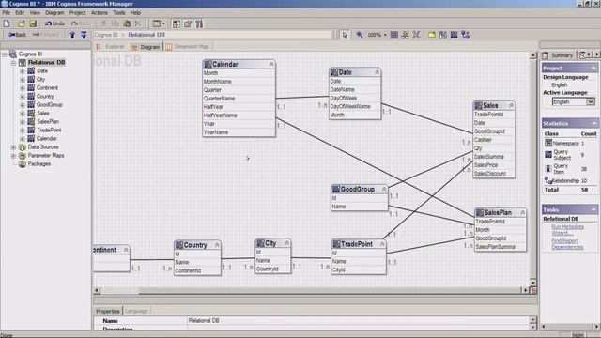601x338 pixels.
Task: Expand the Sales node in project tree
Action: 22,113
